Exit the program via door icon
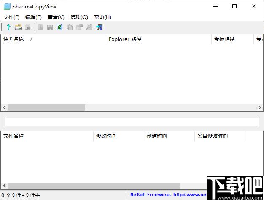This screenshot has height=200, width=264. coord(99,27)
